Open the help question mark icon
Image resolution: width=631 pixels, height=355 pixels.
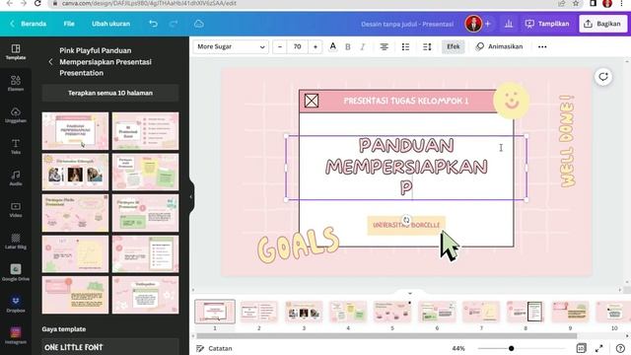tap(620, 348)
